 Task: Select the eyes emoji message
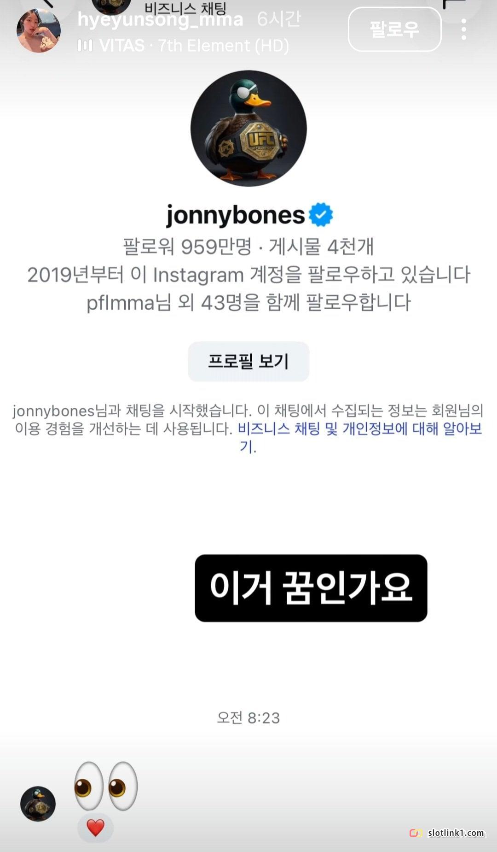point(106,786)
